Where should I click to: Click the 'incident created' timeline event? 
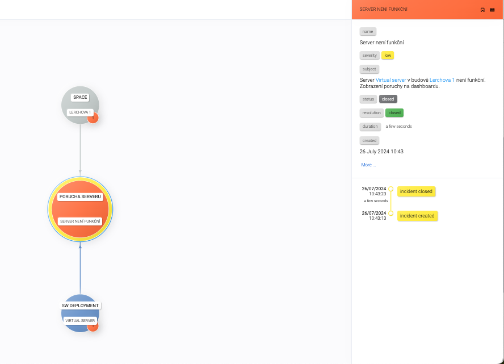tap(417, 216)
